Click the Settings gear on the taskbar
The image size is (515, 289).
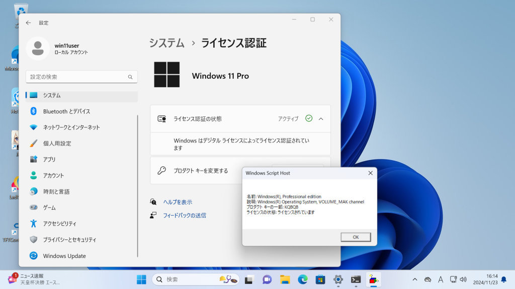click(x=338, y=279)
